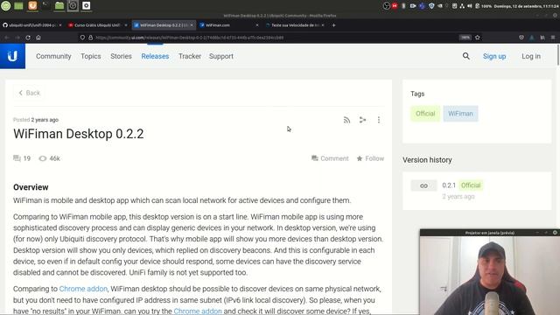Open the Community nav item
The width and height of the screenshot is (560, 315).
point(53,56)
